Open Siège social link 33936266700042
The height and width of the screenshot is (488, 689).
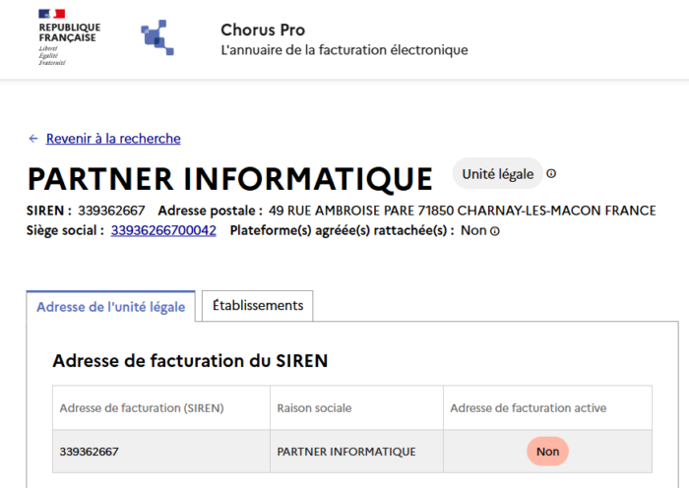(163, 230)
